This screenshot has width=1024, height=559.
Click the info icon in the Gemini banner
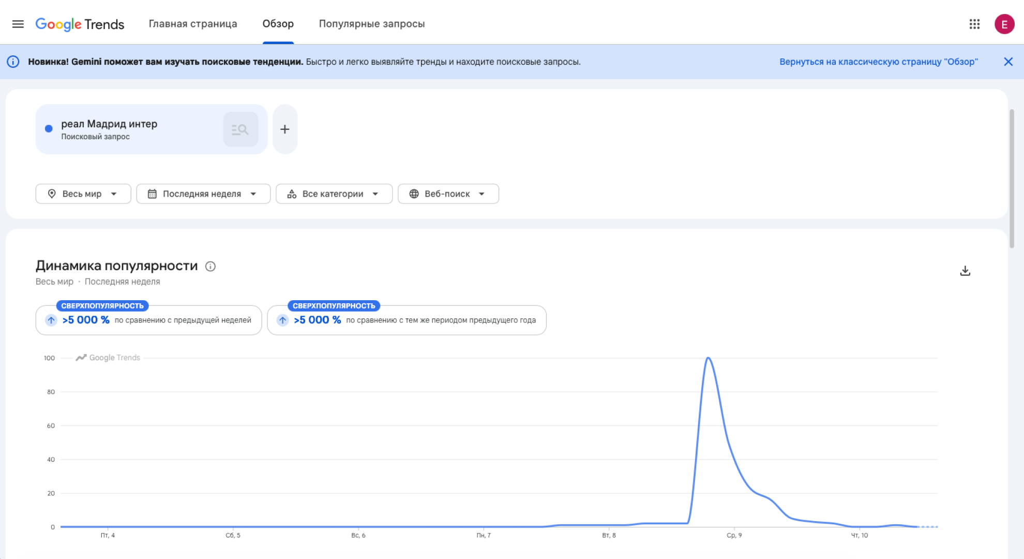tap(13, 62)
